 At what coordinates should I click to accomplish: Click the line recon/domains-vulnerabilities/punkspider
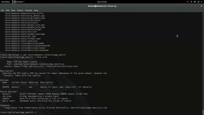pos(28,46)
